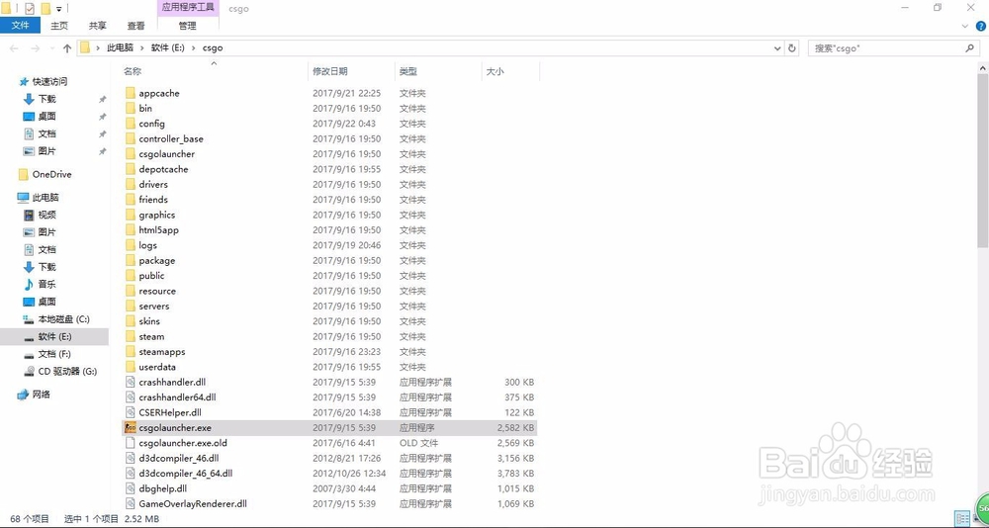Click the search magnifier icon
This screenshot has width=989, height=528.
[x=969, y=47]
